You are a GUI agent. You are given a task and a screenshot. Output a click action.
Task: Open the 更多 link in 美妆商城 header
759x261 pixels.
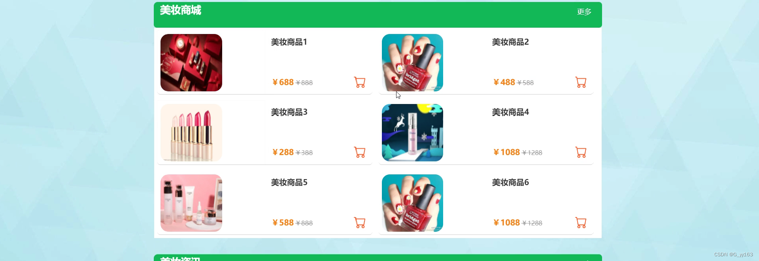tap(584, 12)
